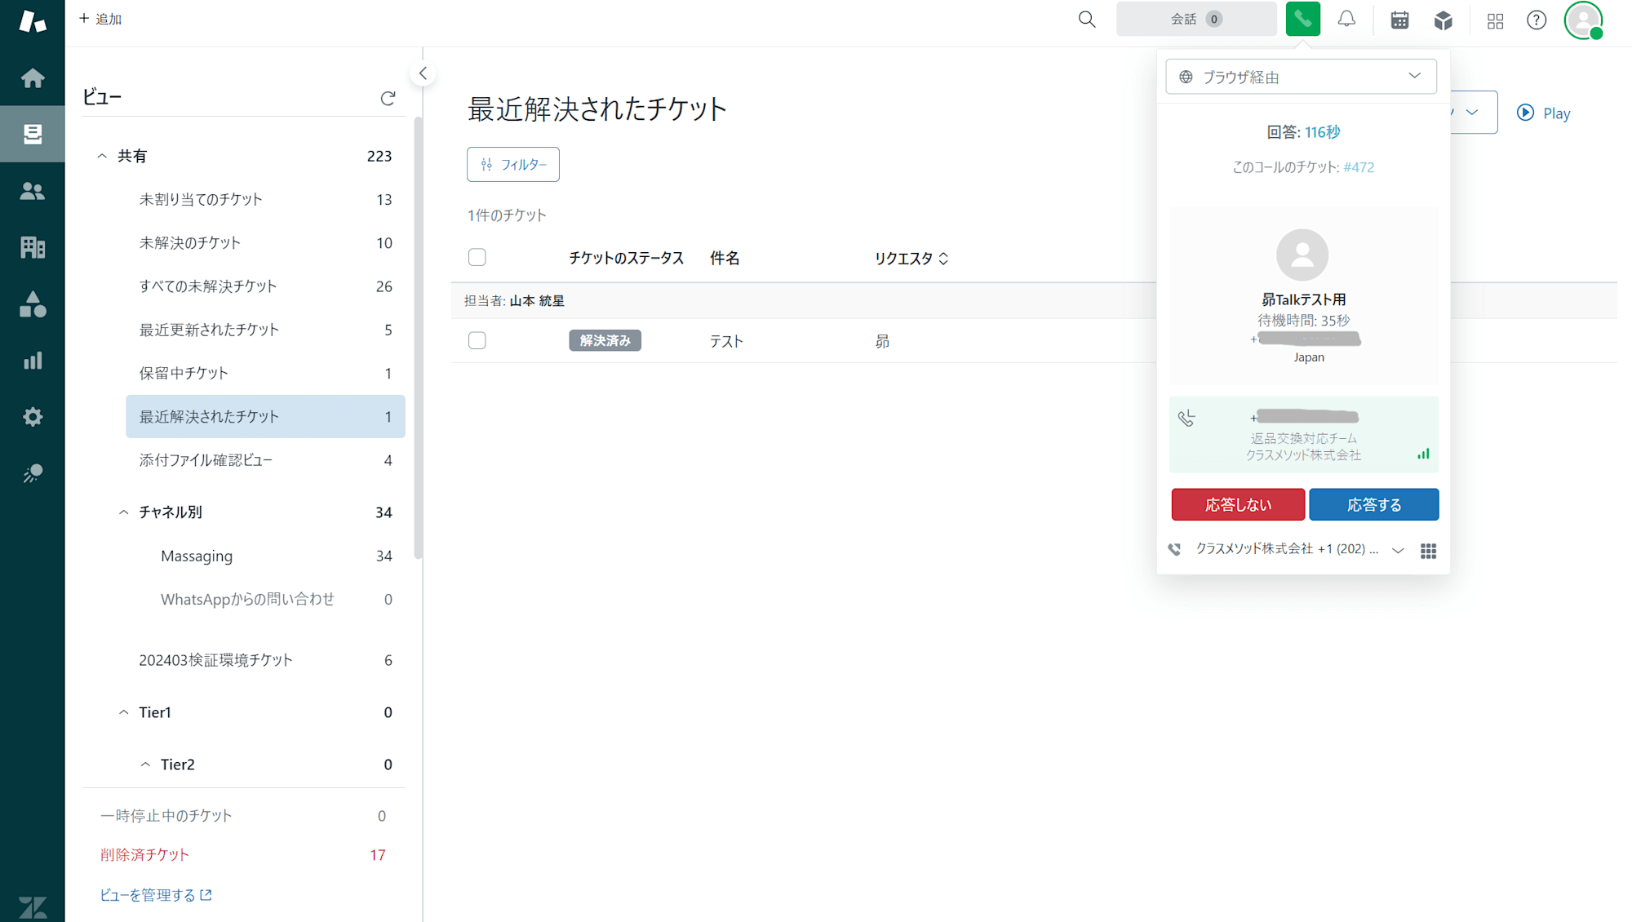Screen dimensions: 1632x922
Task: Collapse the views panel with arrow
Action: (x=423, y=73)
